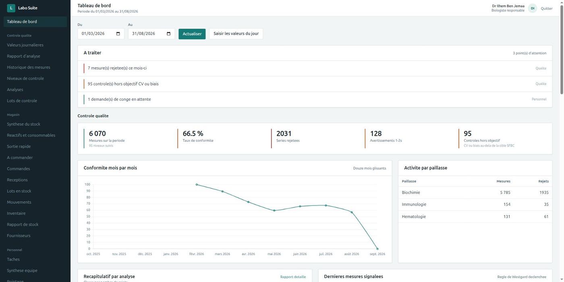Go to Fournisseurs
Screen dimensions: 564x282
pyautogui.click(x=19, y=236)
